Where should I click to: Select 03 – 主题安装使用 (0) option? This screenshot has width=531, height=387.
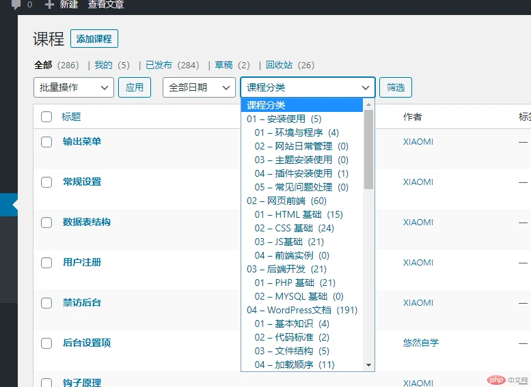302,160
